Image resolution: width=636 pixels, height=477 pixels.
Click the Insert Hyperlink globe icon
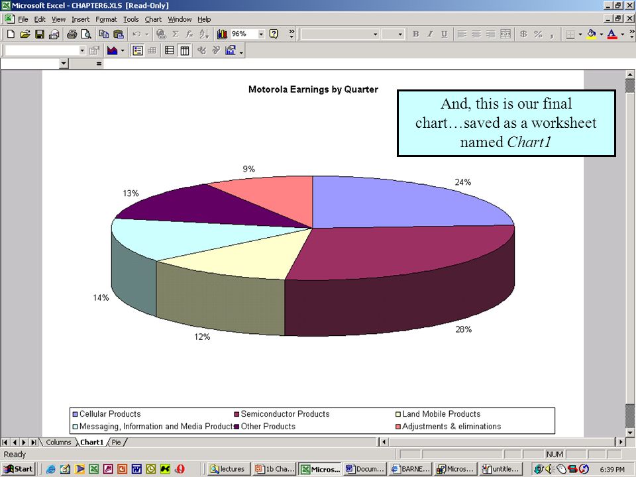[x=161, y=34]
